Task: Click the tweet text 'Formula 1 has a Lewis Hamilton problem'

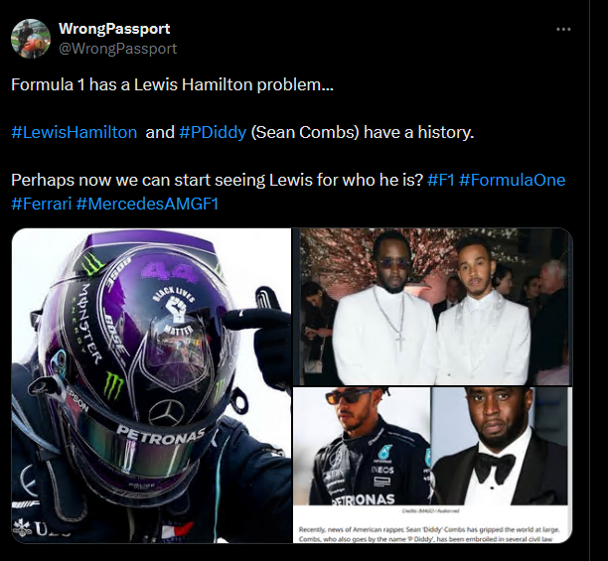Action: tap(172, 84)
